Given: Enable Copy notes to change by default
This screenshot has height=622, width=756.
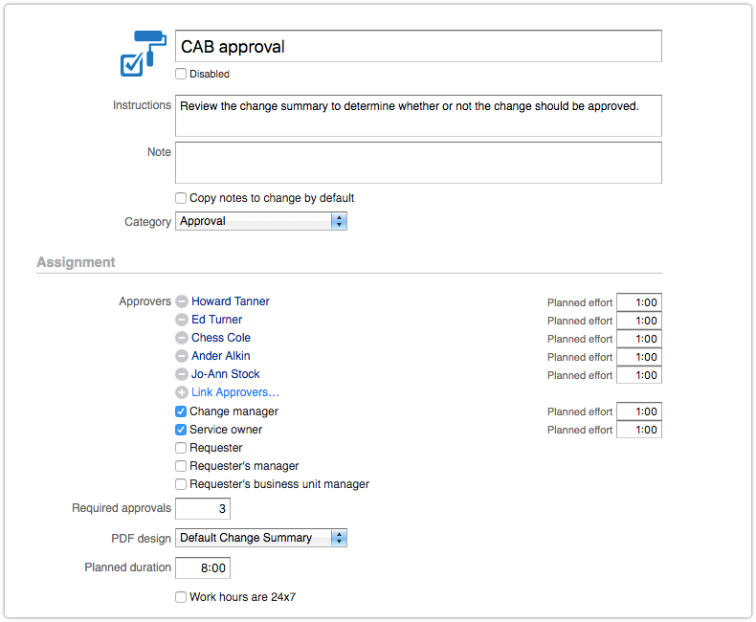Looking at the screenshot, I should pos(181,198).
